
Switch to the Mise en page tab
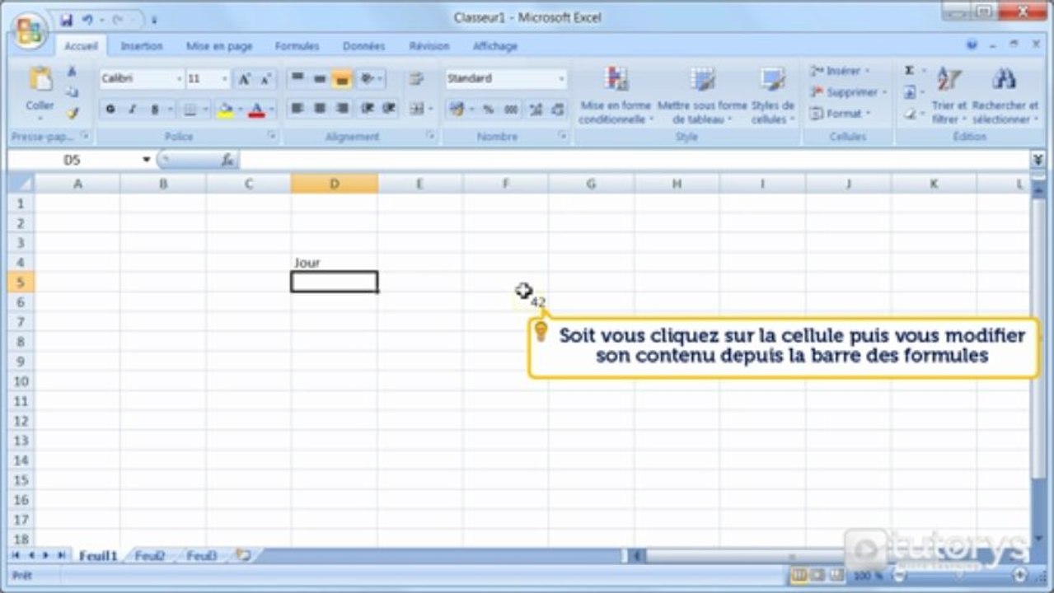point(219,46)
